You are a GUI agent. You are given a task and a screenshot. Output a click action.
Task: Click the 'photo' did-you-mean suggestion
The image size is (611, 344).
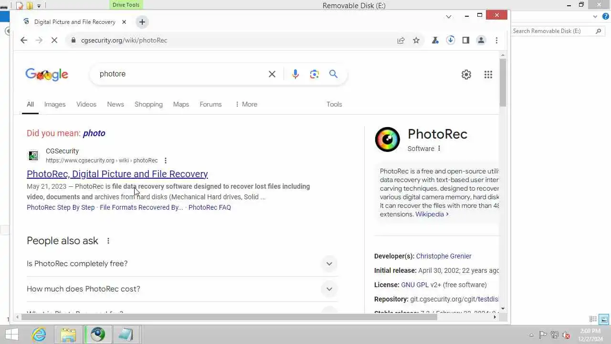tap(94, 133)
